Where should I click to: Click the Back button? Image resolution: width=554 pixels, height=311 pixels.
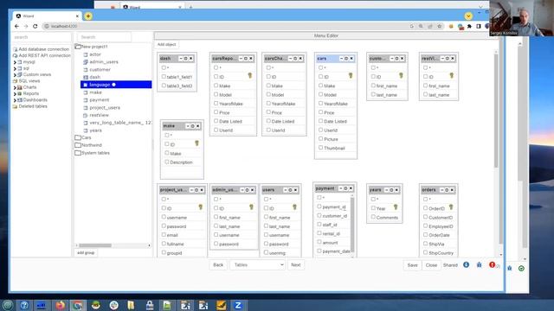pos(218,265)
